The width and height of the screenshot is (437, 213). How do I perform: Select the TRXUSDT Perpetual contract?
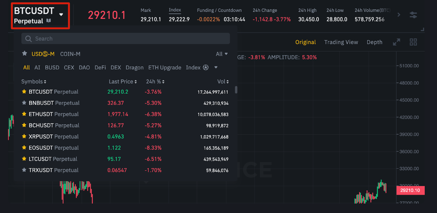pyautogui.click(x=126, y=170)
